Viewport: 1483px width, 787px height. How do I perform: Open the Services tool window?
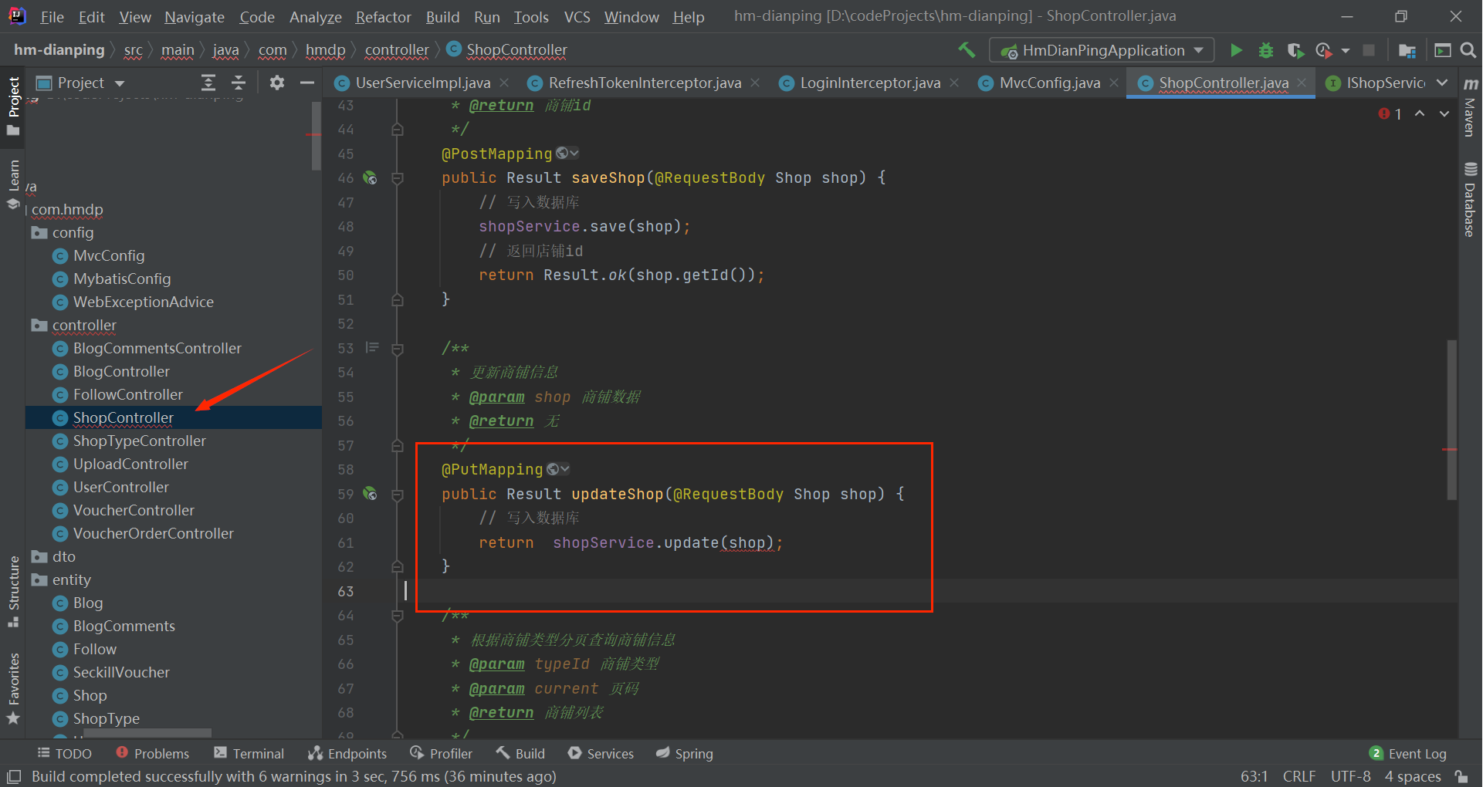[x=601, y=754]
